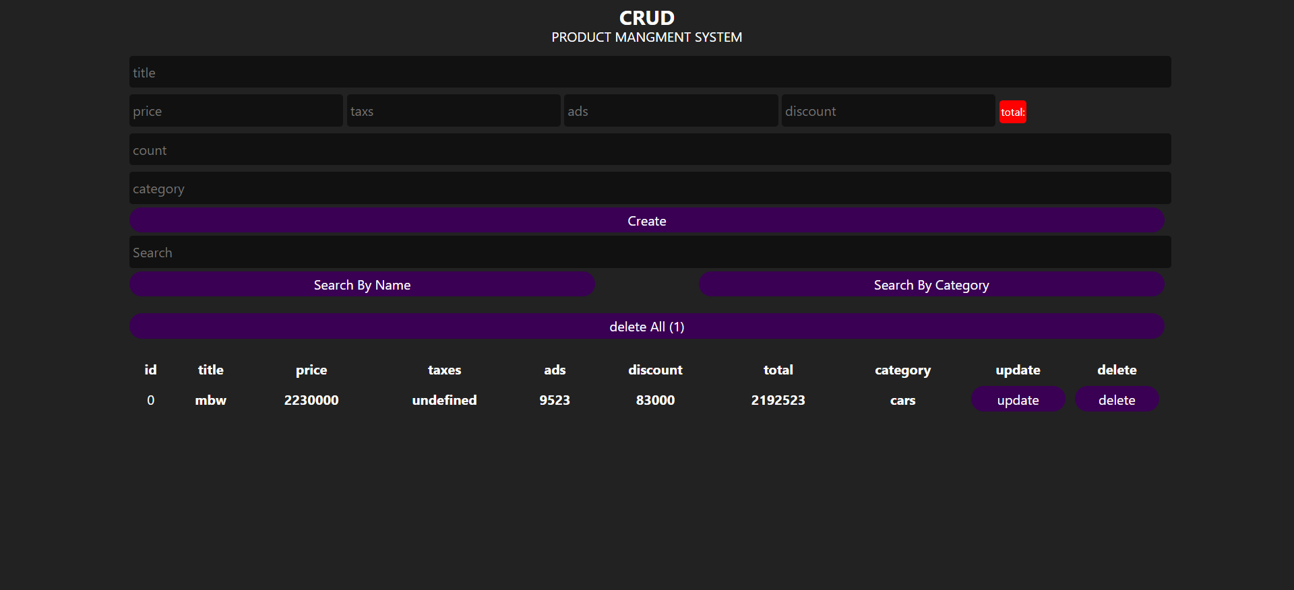
Task: Click the category input field in form
Action: tap(650, 189)
